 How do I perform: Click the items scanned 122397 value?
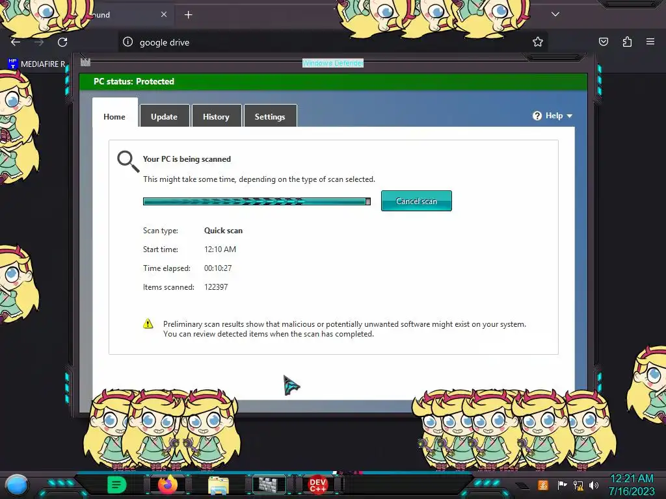pyautogui.click(x=216, y=287)
